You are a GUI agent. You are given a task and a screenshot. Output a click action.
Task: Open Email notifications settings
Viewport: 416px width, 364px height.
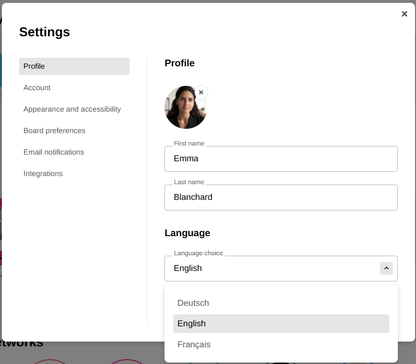[54, 152]
